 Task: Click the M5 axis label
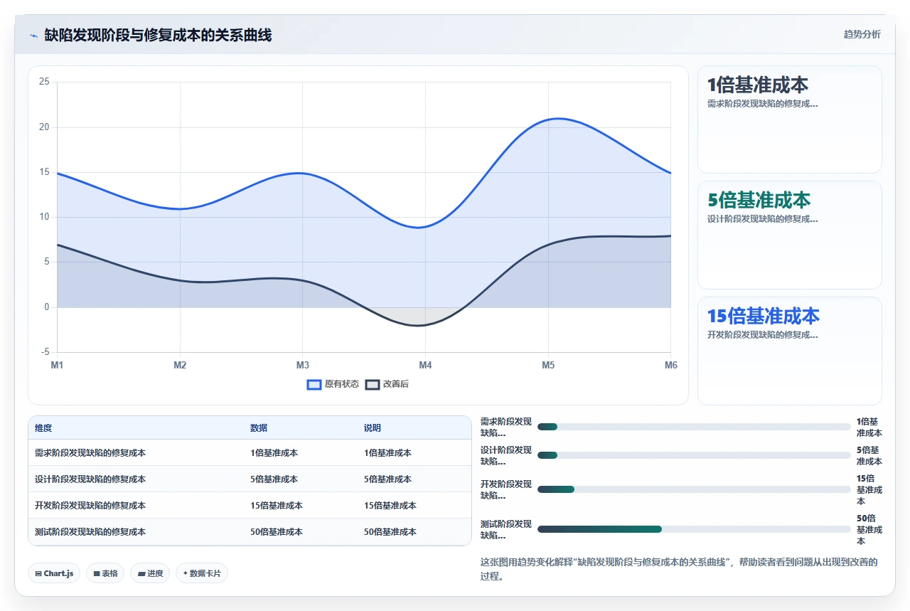[x=548, y=365]
